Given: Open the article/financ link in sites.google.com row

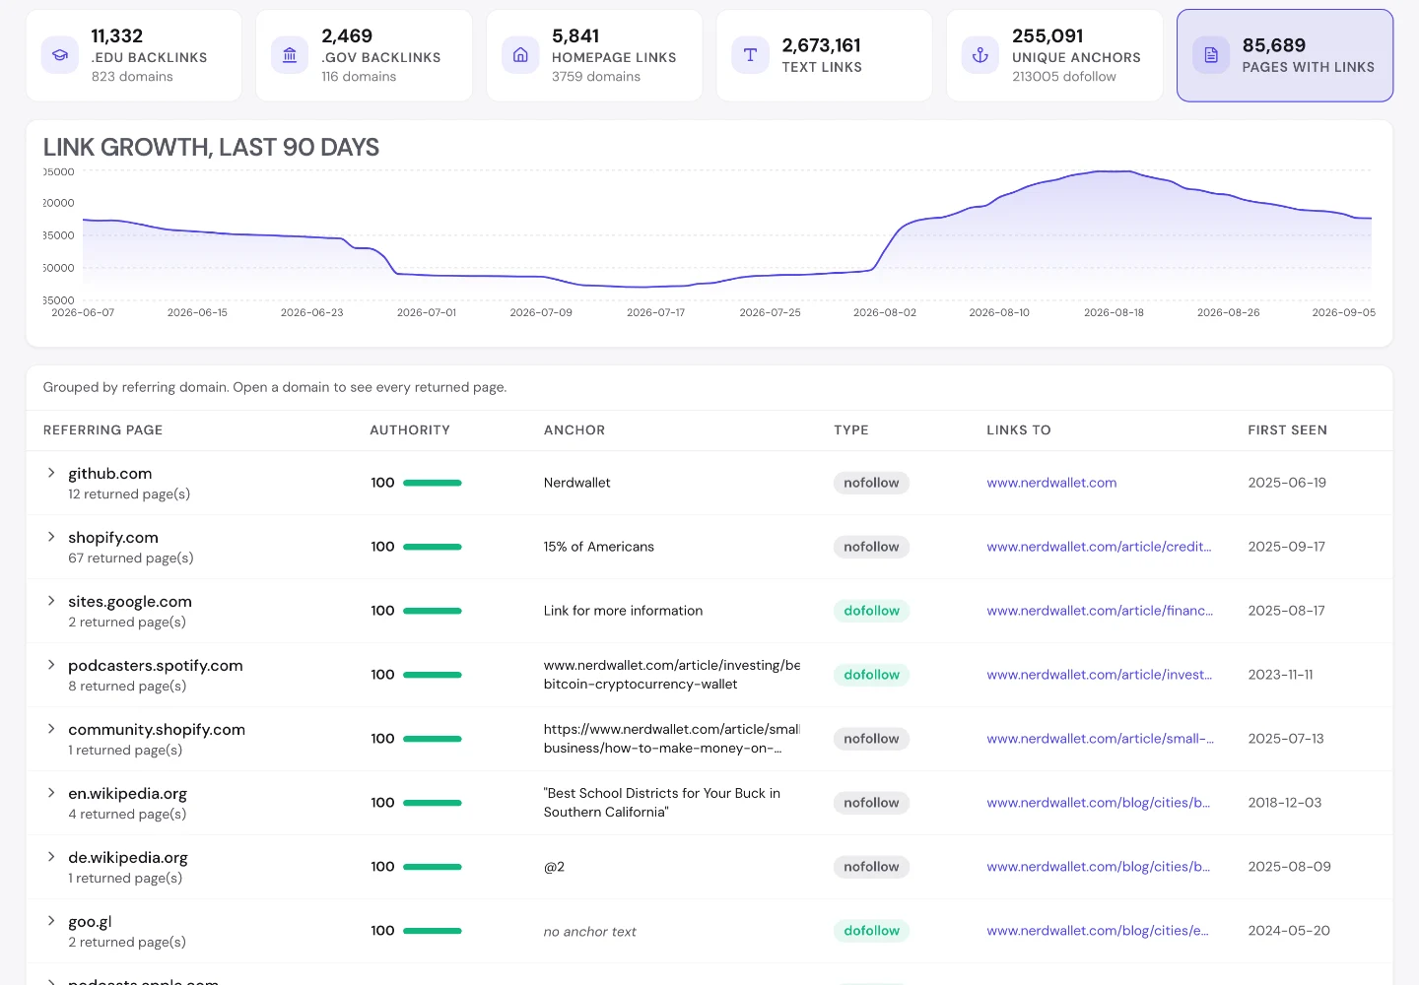Looking at the screenshot, I should [1100, 611].
